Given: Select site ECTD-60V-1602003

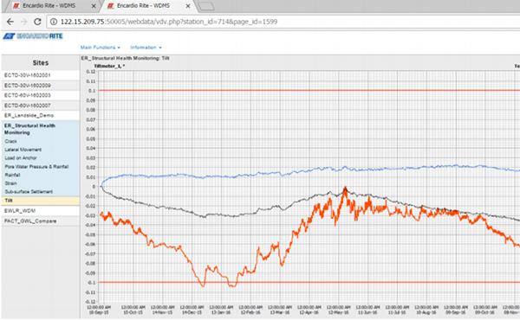Looking at the screenshot, I should pyautogui.click(x=41, y=95).
